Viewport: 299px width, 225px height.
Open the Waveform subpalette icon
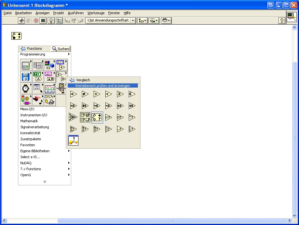[x=50, y=89]
